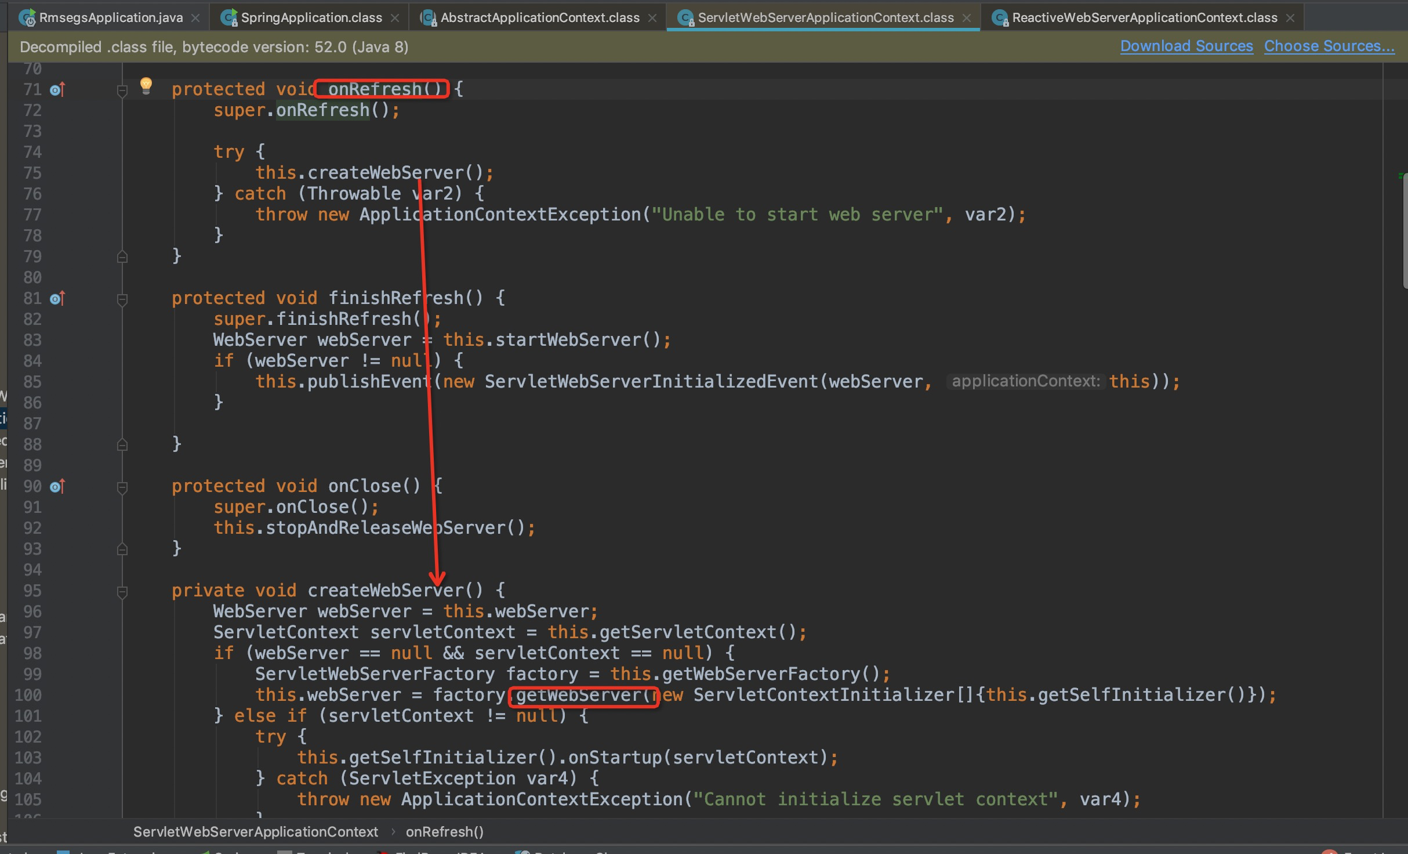Close the RmsegsApplication.java tab
This screenshot has height=854, width=1408.
[196, 18]
